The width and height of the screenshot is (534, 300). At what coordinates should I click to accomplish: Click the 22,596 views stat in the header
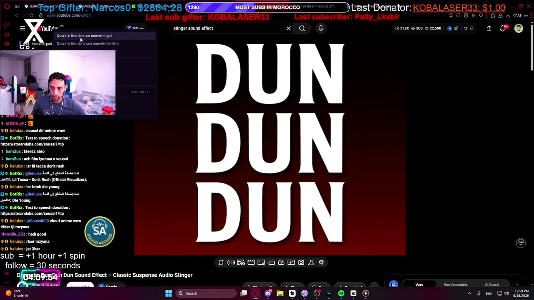click(x=433, y=28)
